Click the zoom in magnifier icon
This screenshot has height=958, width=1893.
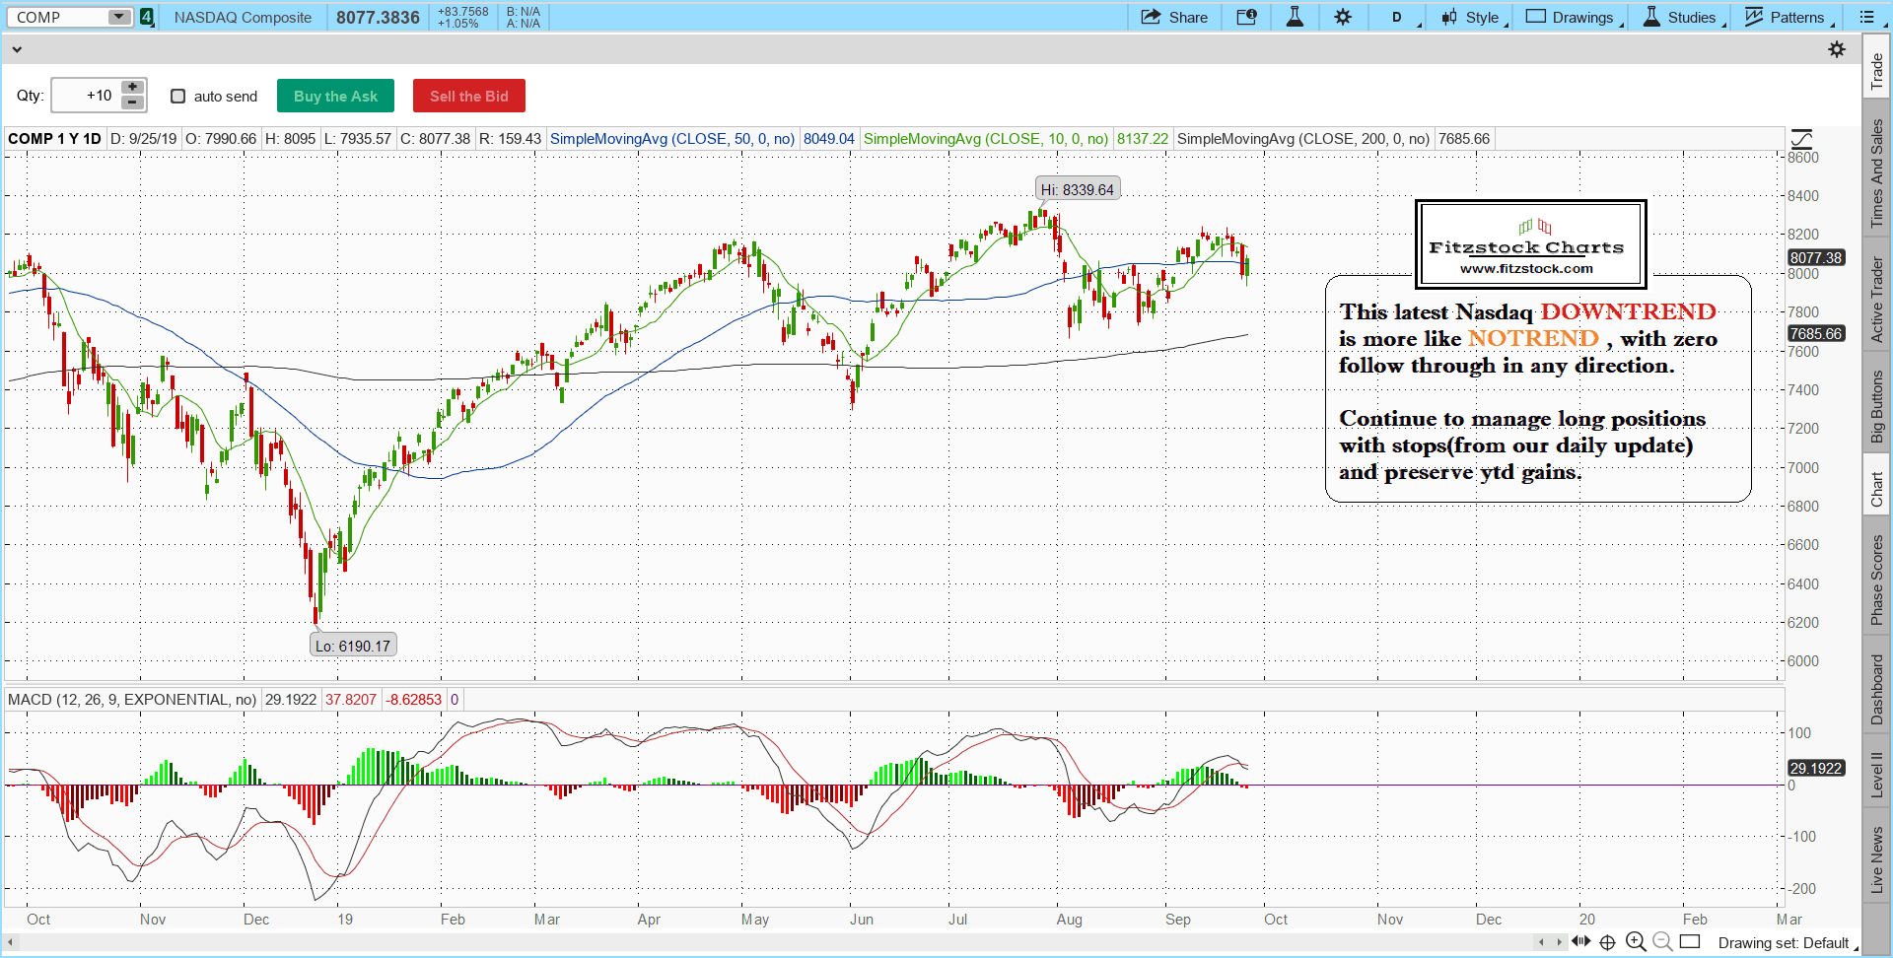1636,941
